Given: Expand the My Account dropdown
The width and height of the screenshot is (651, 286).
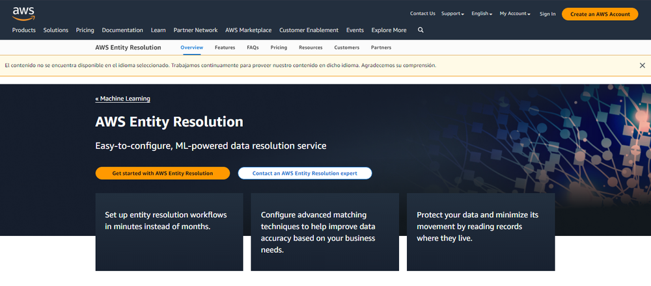Looking at the screenshot, I should 515,14.
